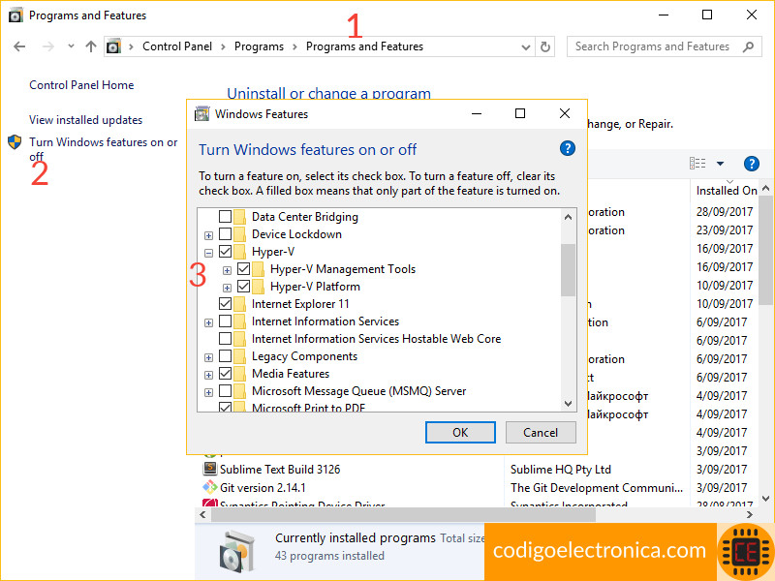This screenshot has height=581, width=775.
Task: Click the Sublime Text Build 3126 icon
Action: (x=210, y=469)
